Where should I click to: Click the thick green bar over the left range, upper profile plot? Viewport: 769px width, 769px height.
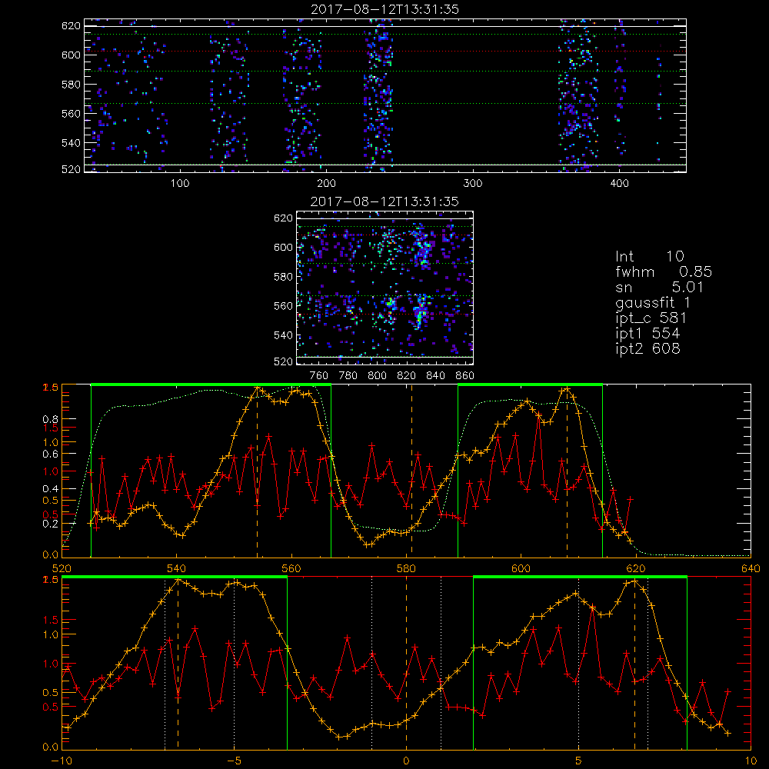[211, 384]
